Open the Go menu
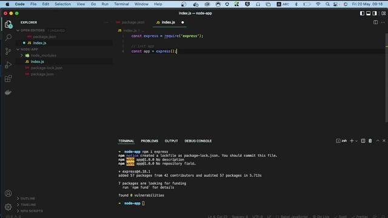 93,4
